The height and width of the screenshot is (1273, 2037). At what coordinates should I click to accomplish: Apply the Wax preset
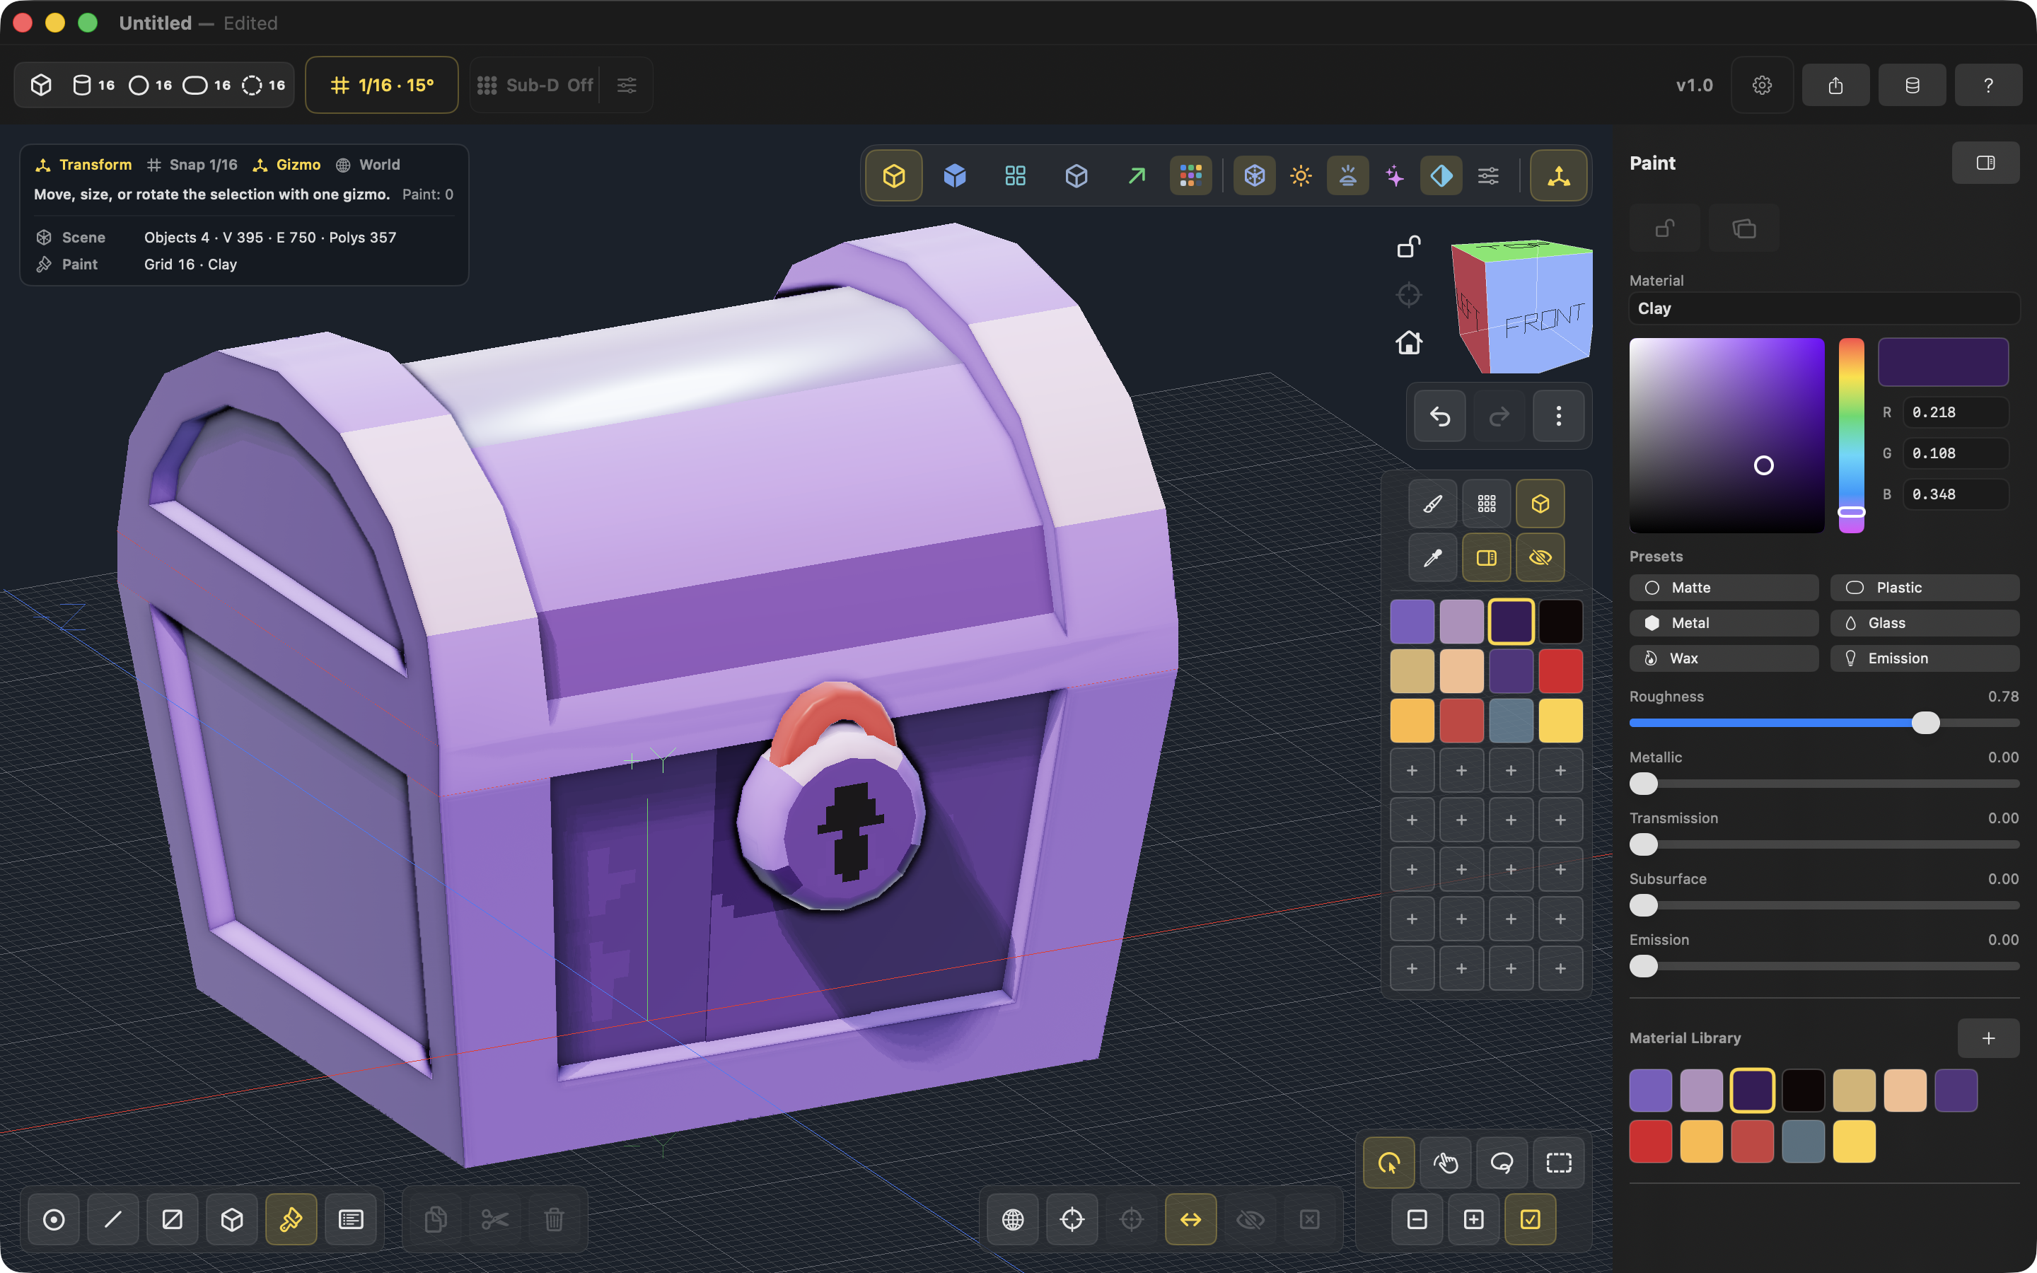(1724, 658)
